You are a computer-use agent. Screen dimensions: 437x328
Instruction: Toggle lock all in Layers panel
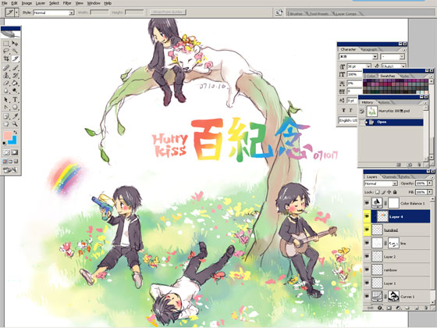coord(395,192)
